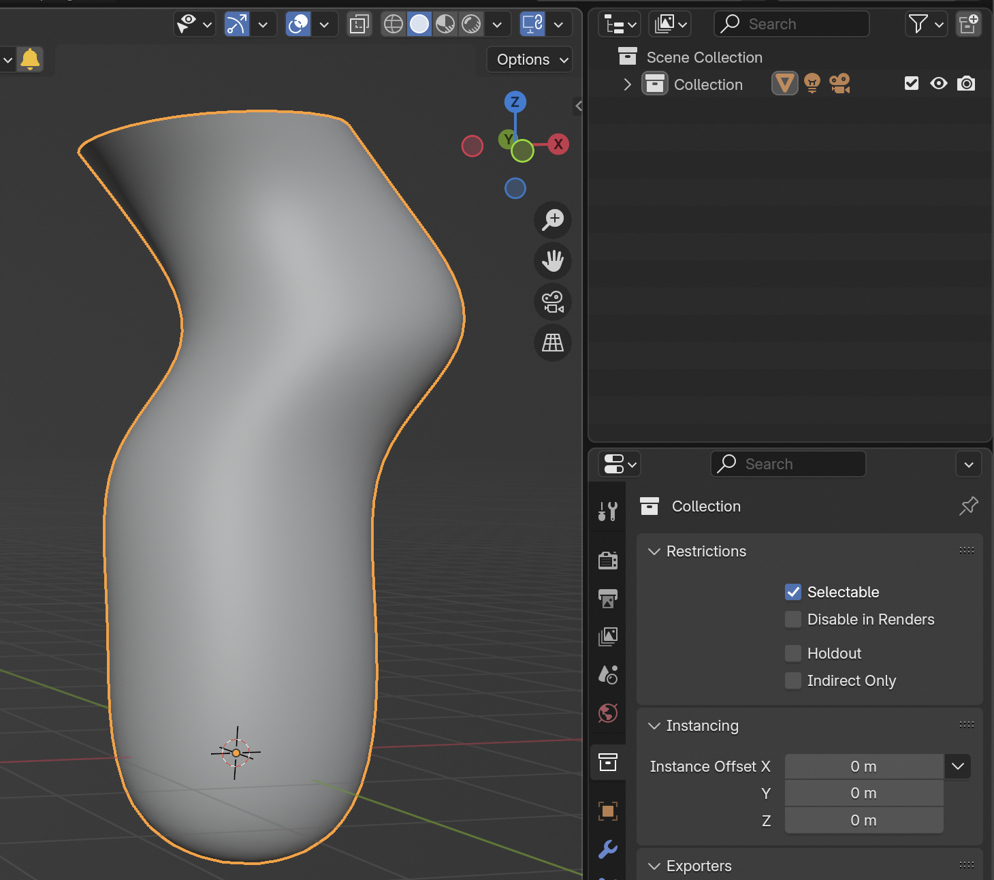Toggle viewport overlays button
This screenshot has height=880, width=994.
coord(298,25)
